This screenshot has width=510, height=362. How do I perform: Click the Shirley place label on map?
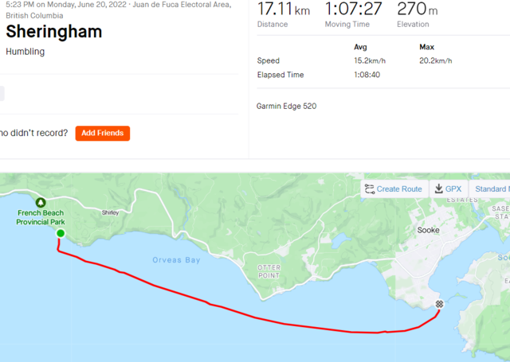[x=110, y=212]
